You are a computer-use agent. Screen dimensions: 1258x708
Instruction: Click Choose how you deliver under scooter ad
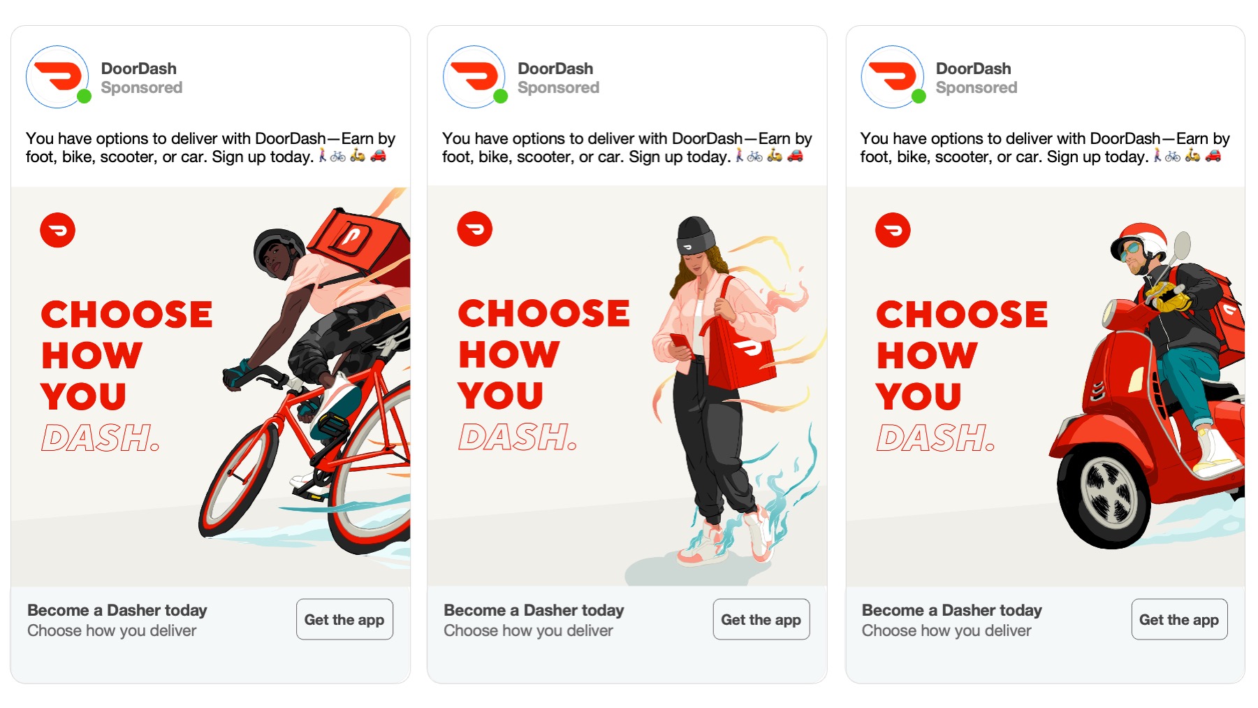[946, 630]
